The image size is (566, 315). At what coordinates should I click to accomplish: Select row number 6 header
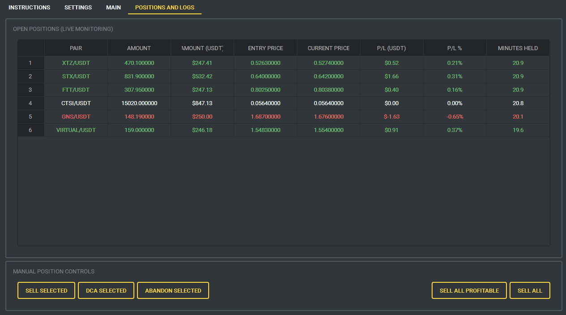[x=31, y=130]
